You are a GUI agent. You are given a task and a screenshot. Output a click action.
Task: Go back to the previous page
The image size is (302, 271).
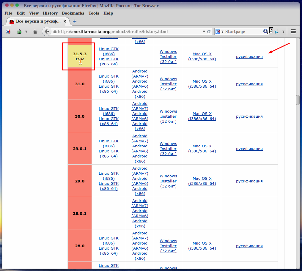pos(47,31)
